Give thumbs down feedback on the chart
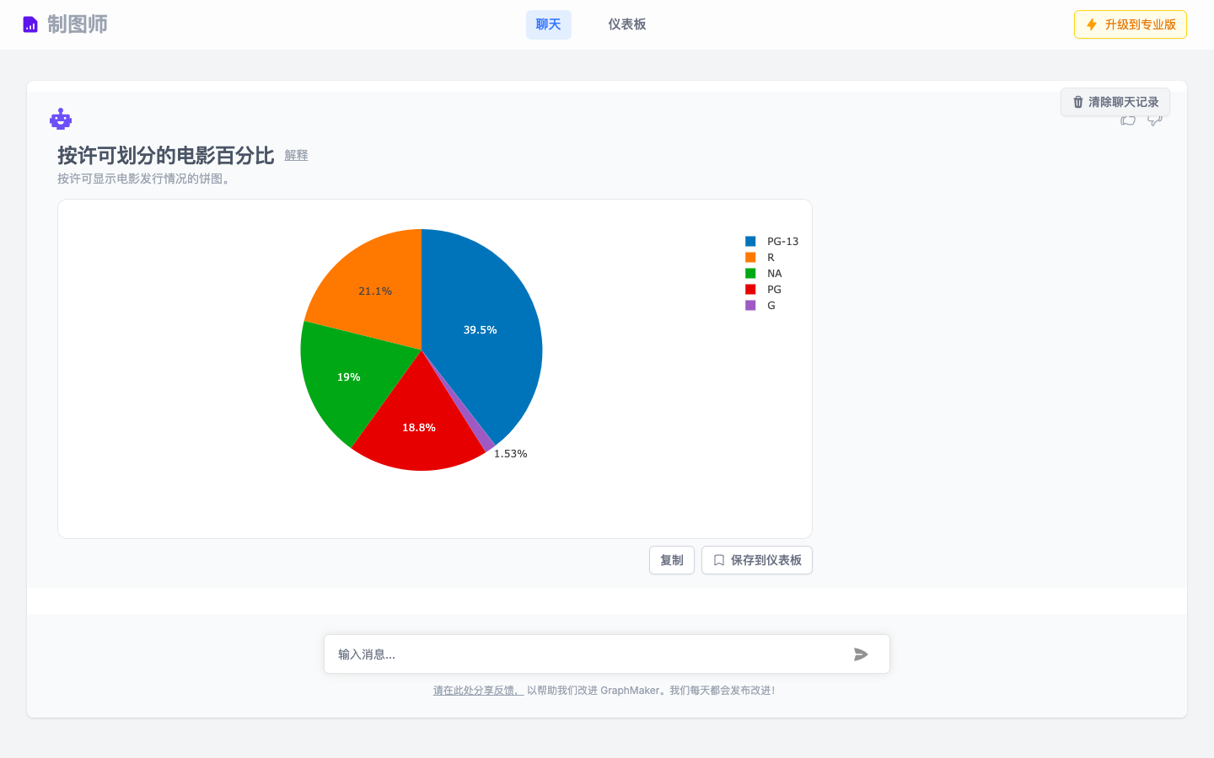This screenshot has height=758, width=1214. coord(1154,120)
